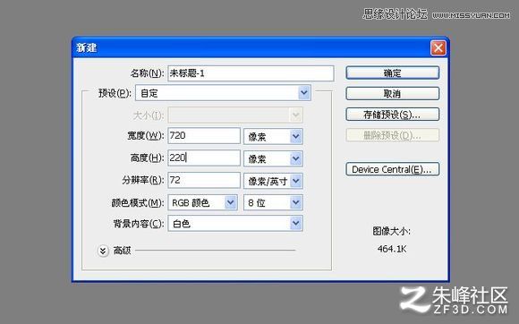
Task: Click 存储预设(S)... button
Action: pyautogui.click(x=393, y=115)
